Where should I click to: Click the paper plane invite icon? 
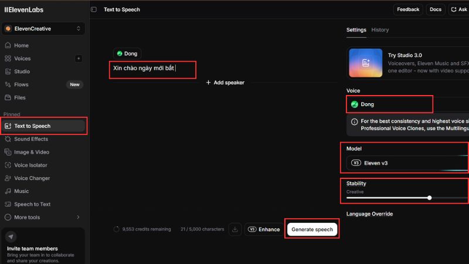point(11,237)
